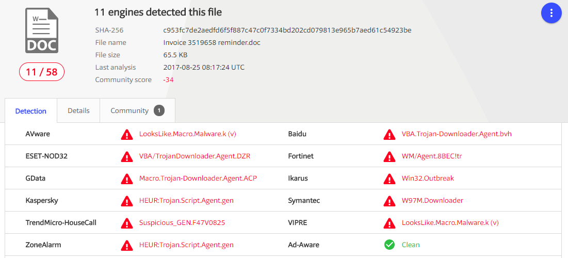Open the three-dot more options button
568x258 pixels.
point(551,13)
